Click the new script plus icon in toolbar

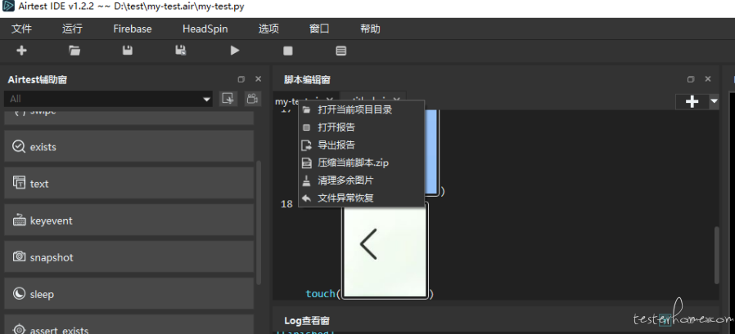(x=21, y=51)
